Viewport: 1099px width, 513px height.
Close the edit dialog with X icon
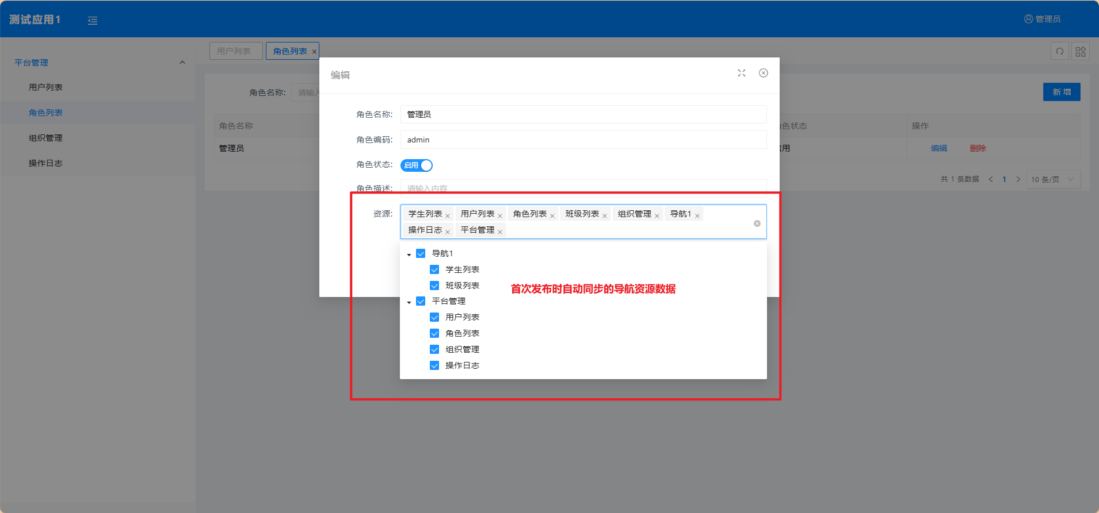763,73
